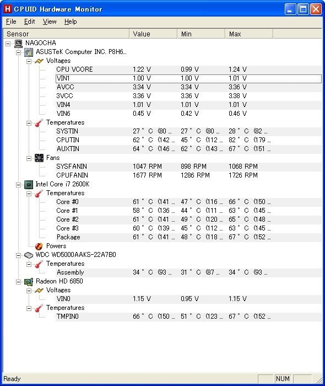325x386 pixels.
Task: Select the VIN1 voltage row
Action: (x=189, y=78)
